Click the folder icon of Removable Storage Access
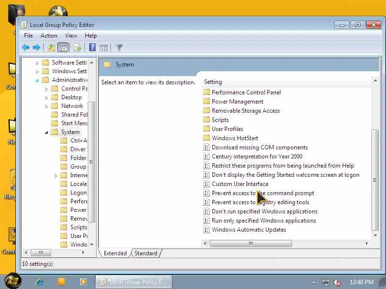This screenshot has height=289, width=386. pos(207,111)
